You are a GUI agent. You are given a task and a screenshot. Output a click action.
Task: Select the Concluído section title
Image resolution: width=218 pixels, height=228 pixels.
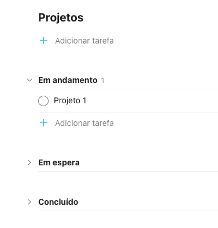point(58,202)
